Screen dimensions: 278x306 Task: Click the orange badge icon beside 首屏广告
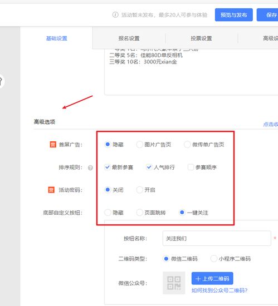click(53, 145)
